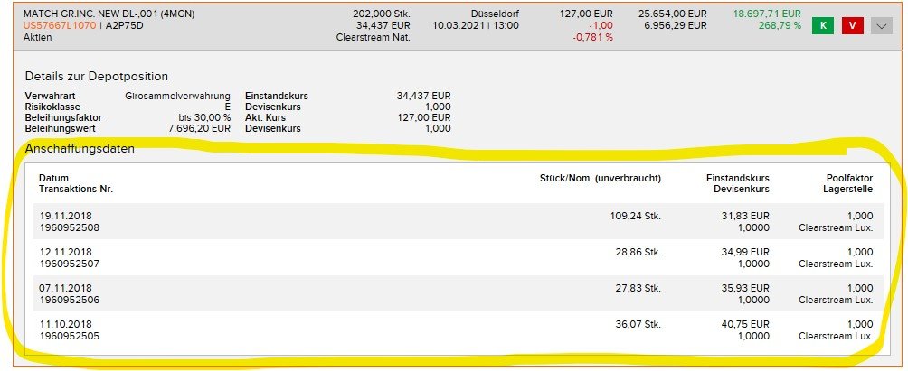Select 34,99 EUR entry price
The image size is (908, 371).
tap(744, 252)
